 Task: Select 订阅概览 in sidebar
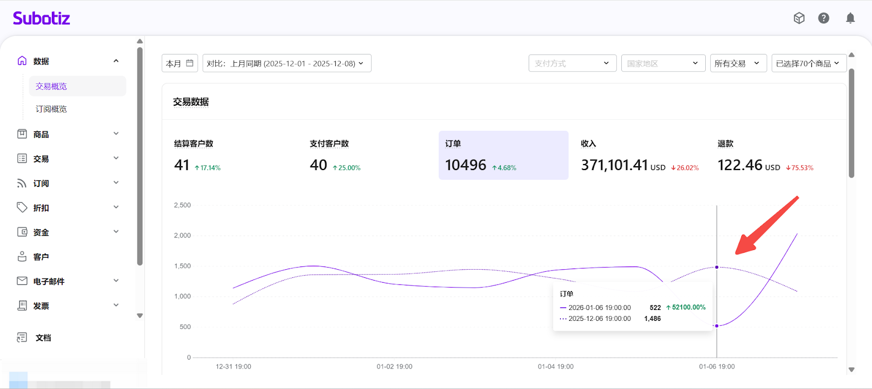point(51,109)
